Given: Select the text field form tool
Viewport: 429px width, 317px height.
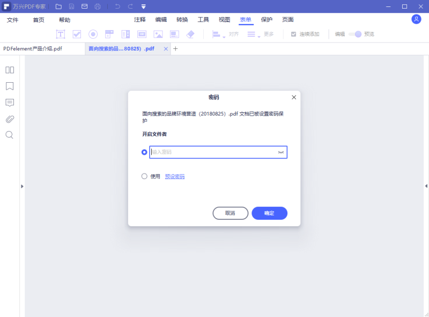Looking at the screenshot, I should point(61,33).
